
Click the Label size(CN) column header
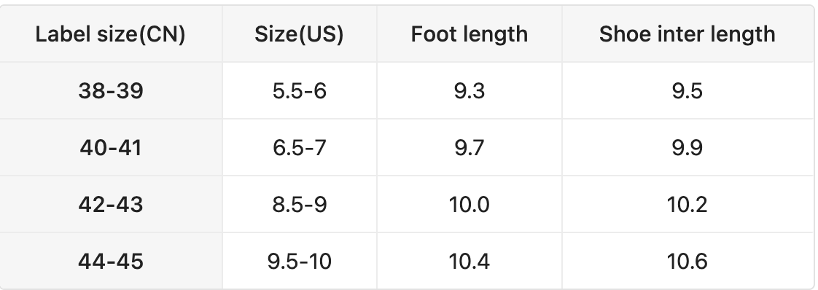(111, 34)
